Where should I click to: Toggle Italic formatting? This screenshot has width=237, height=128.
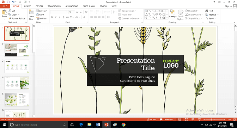point(56,17)
